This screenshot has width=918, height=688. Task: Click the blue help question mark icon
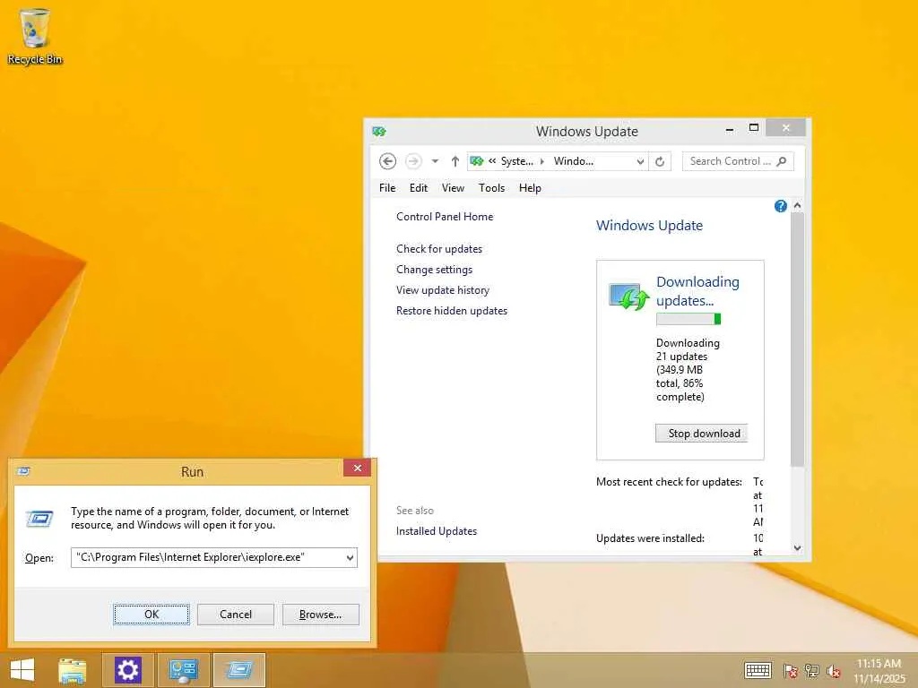click(781, 206)
